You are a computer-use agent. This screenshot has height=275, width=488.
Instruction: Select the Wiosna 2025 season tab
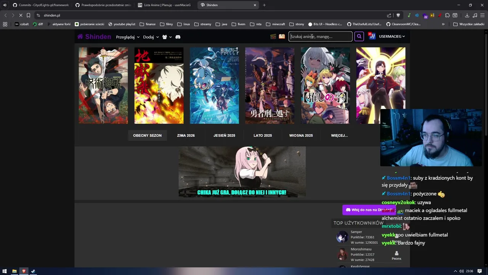301,136
